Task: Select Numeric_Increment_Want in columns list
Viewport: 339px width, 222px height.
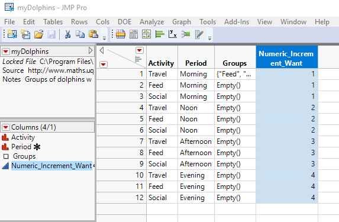Action: [x=51, y=166]
